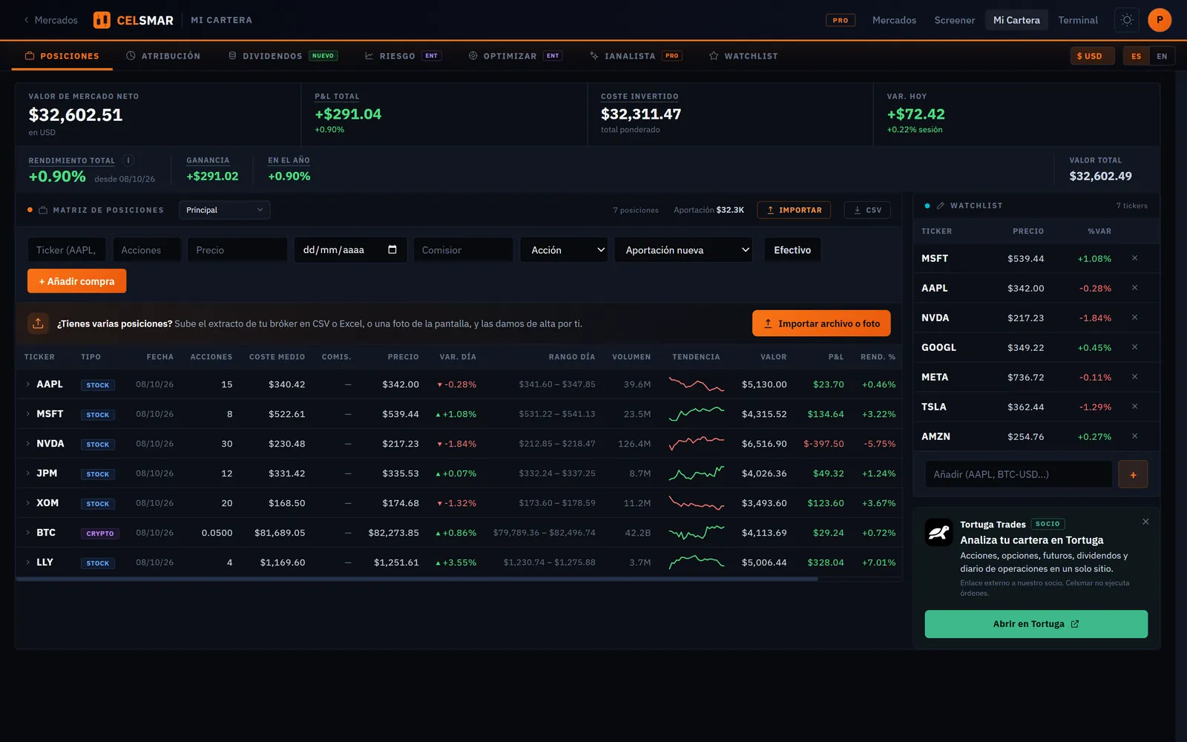
Task: Click the edit pencil icon next to Watchlist
Action: [941, 206]
